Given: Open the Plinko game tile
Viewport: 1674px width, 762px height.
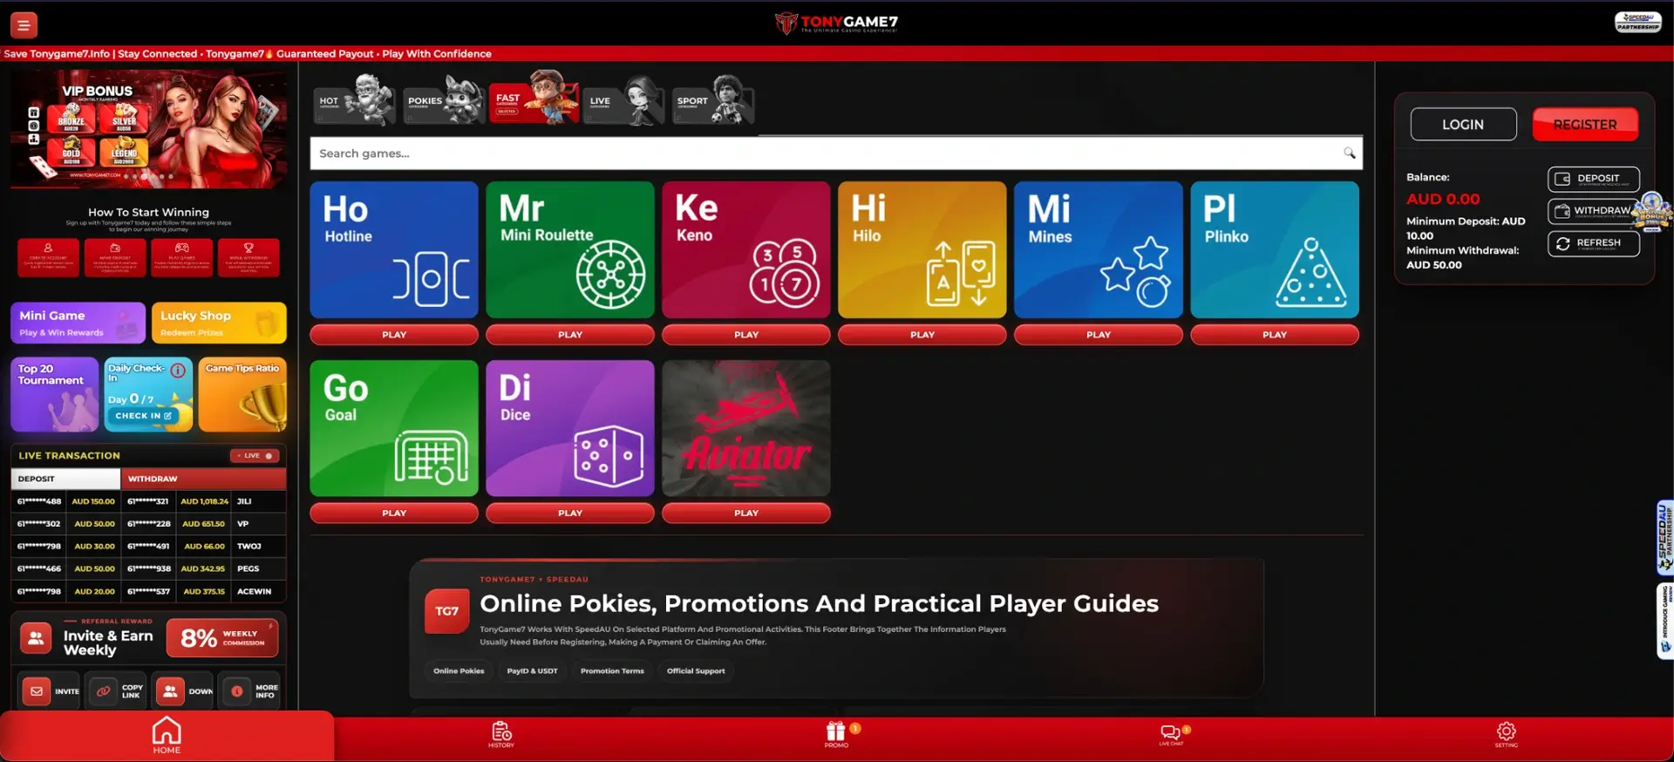Looking at the screenshot, I should 1275,249.
